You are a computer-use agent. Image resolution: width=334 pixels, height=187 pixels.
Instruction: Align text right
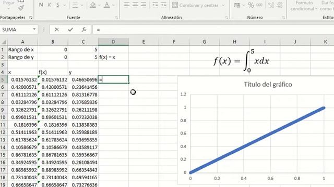(x=144, y=5)
